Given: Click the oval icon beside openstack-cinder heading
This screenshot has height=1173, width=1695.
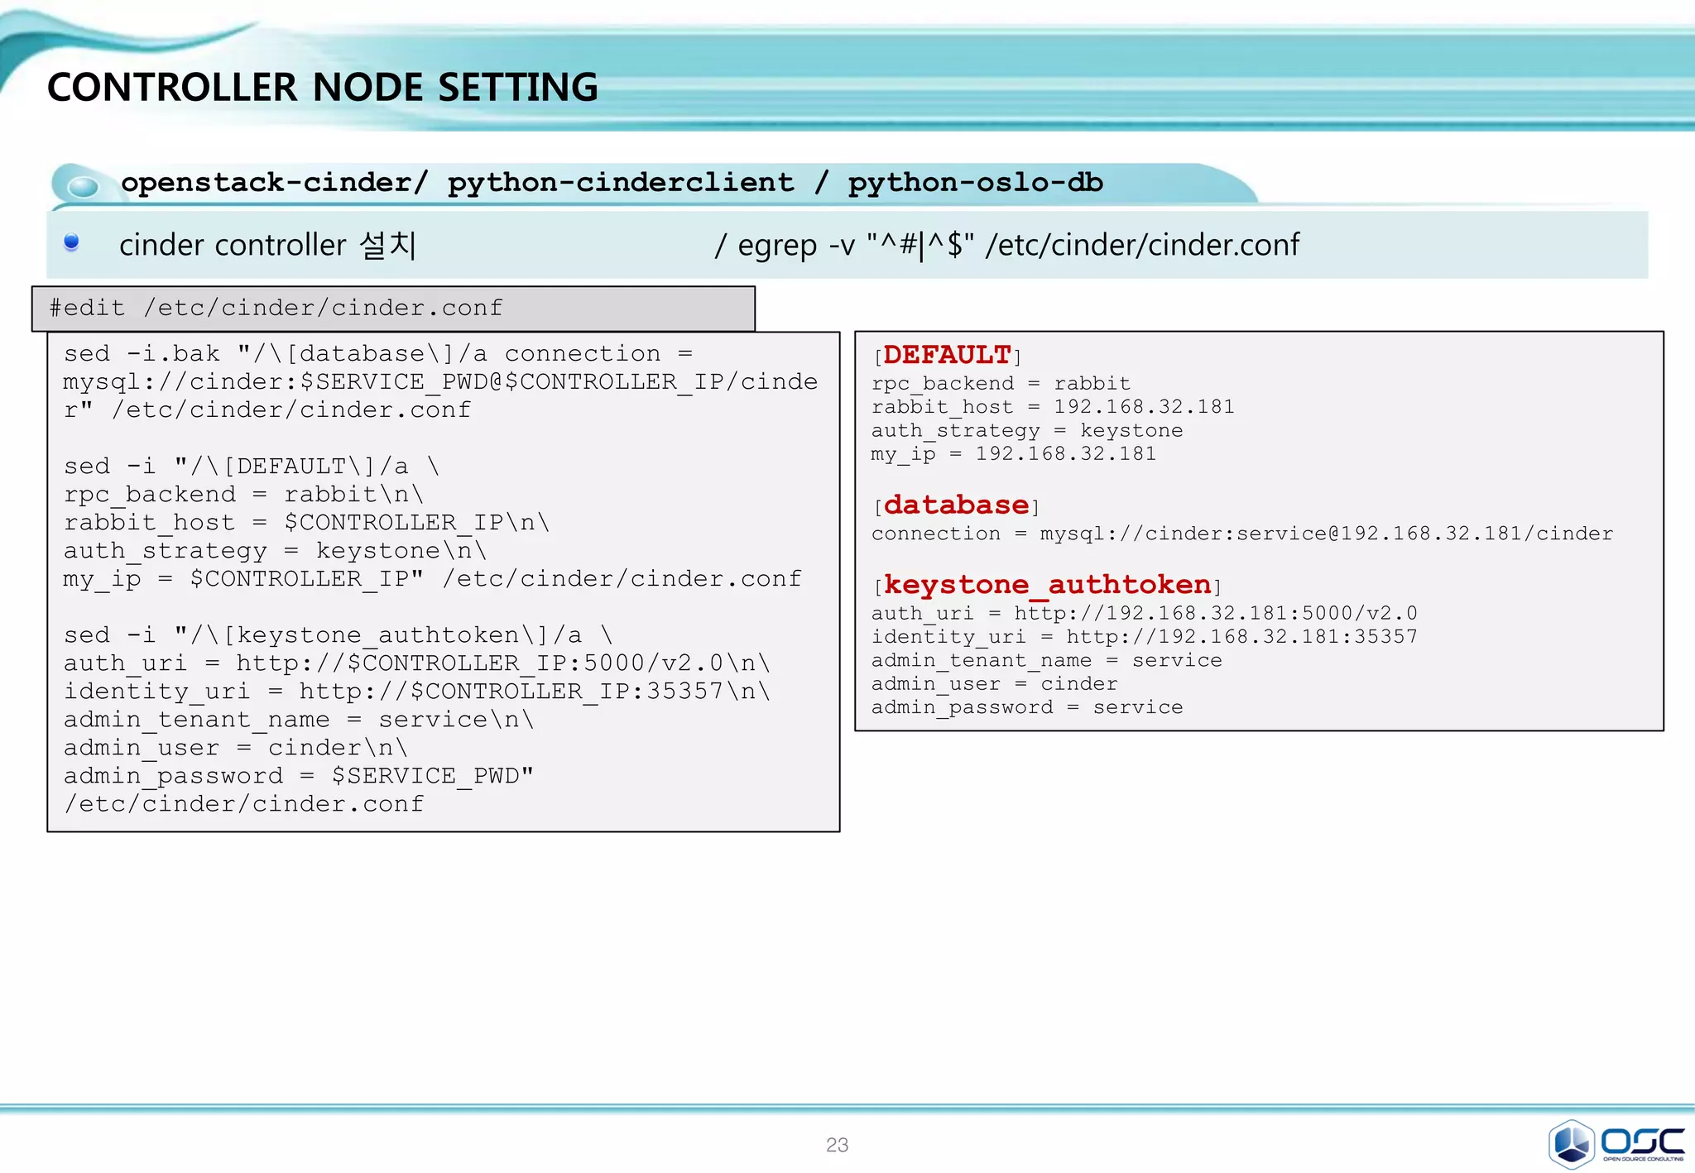Looking at the screenshot, I should click(82, 186).
